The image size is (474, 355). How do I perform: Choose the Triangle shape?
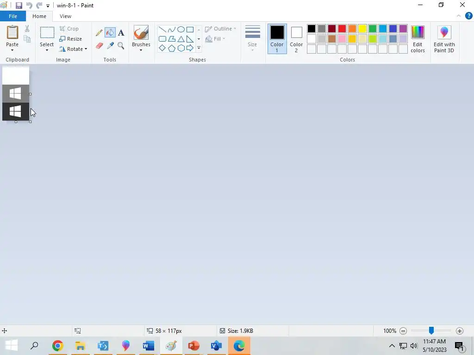181,39
